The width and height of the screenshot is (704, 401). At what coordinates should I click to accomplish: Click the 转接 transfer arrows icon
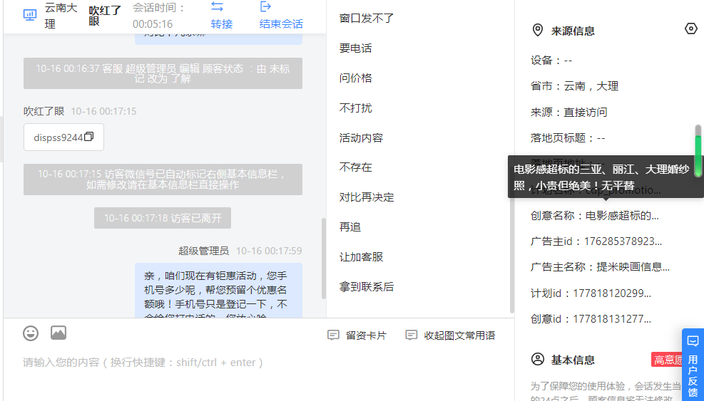click(218, 6)
